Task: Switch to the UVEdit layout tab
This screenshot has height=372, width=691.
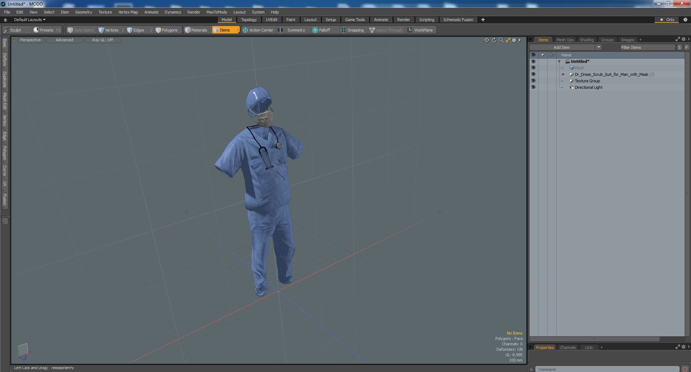Action: (271, 19)
